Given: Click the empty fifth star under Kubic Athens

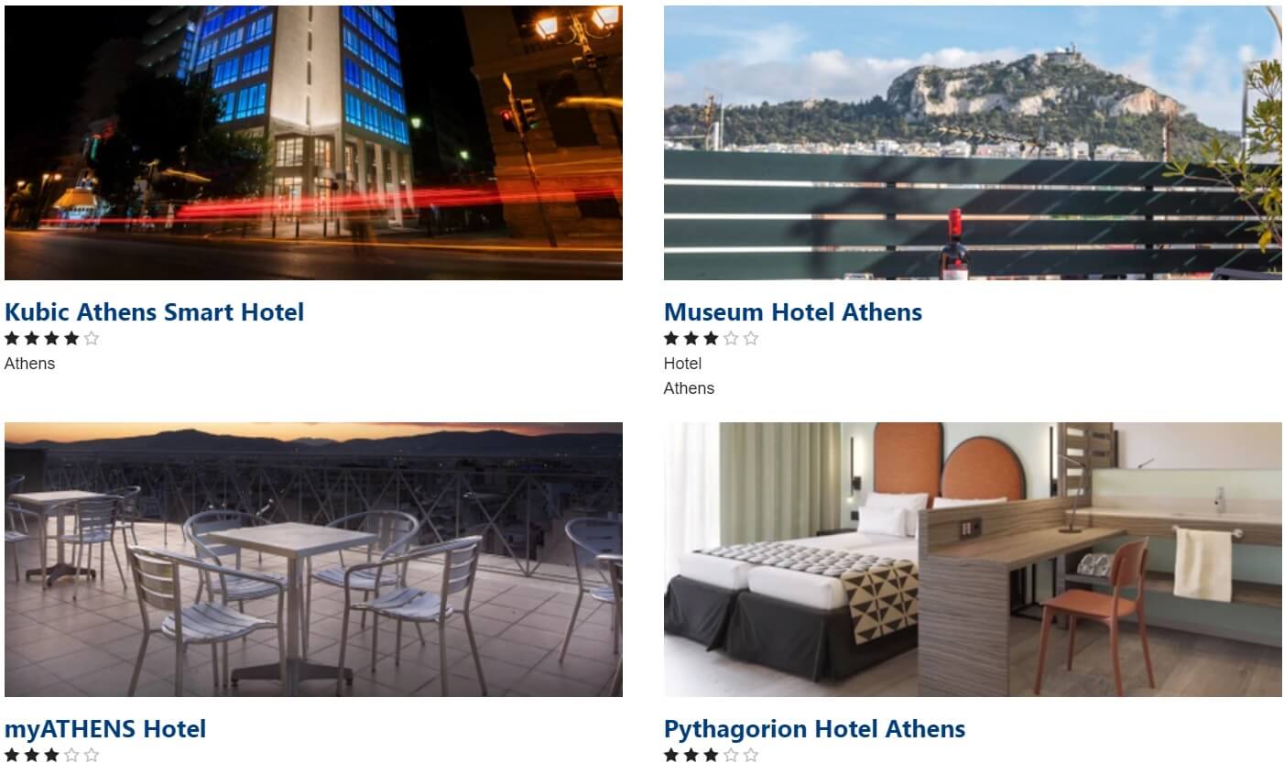Looking at the screenshot, I should [x=92, y=338].
